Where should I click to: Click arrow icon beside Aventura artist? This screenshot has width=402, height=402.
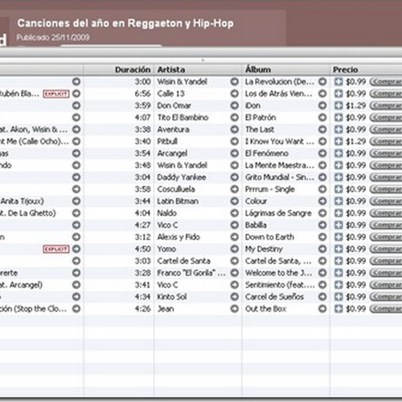(234, 130)
